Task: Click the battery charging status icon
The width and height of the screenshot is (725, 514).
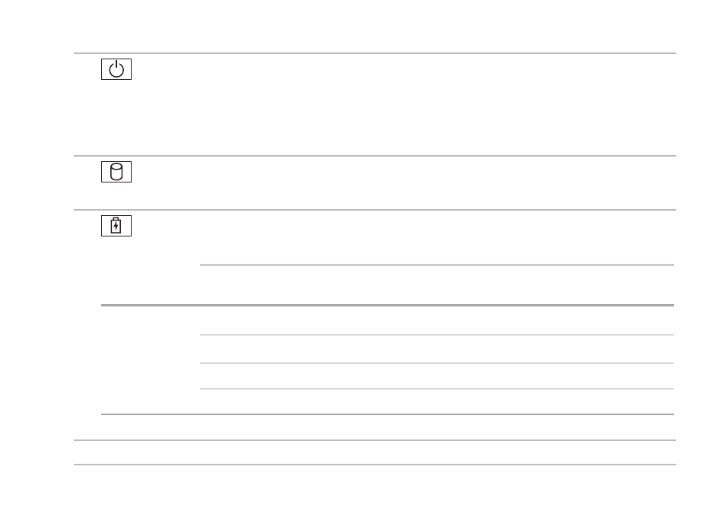Action: 116,226
